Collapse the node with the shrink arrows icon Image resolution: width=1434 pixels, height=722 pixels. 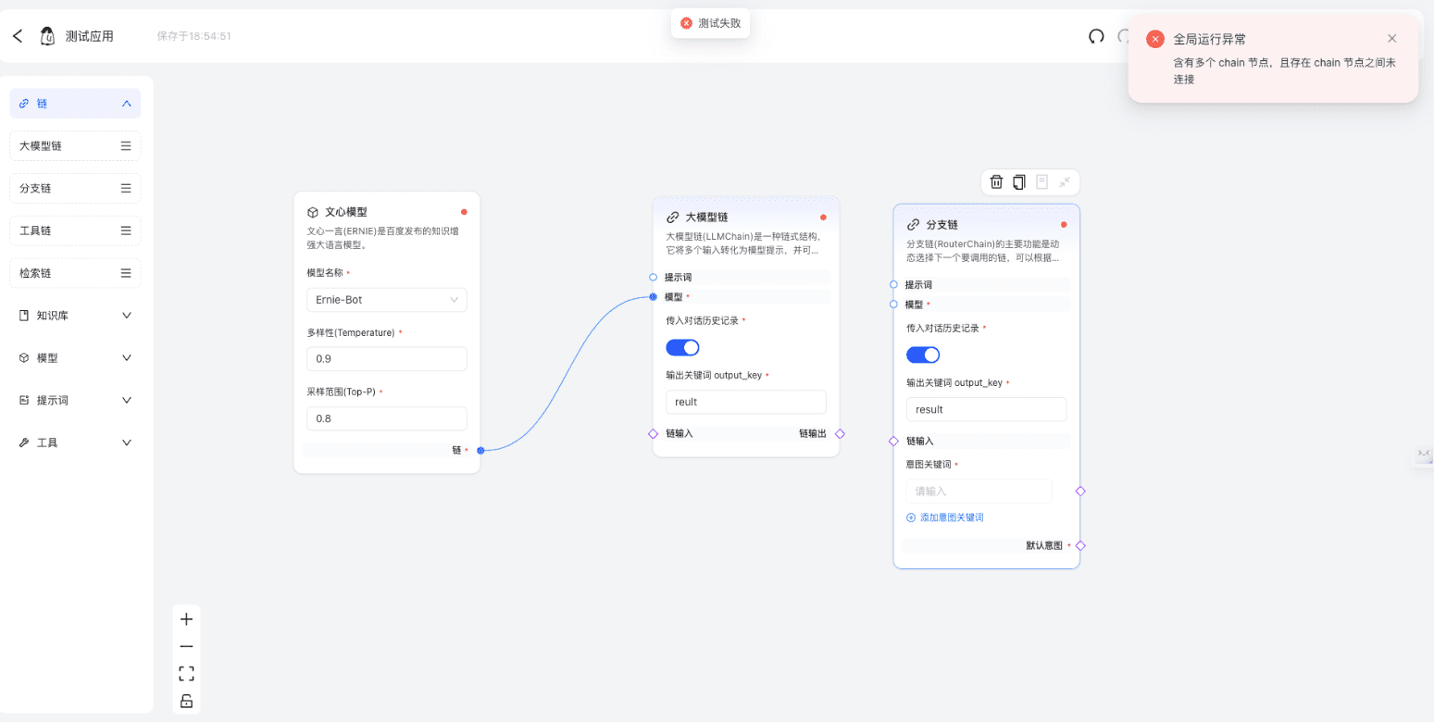coord(1065,182)
